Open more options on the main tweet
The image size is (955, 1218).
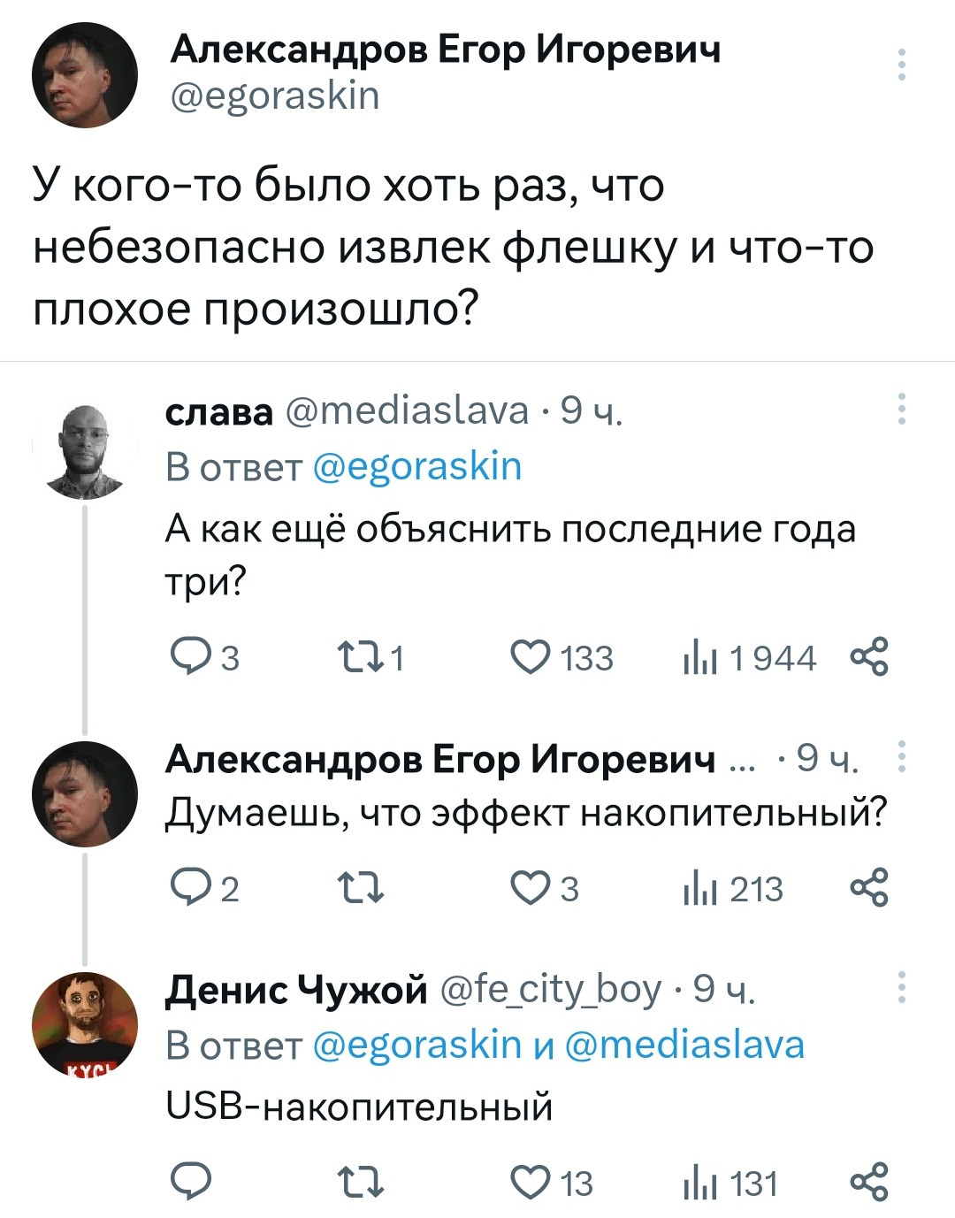901,65
